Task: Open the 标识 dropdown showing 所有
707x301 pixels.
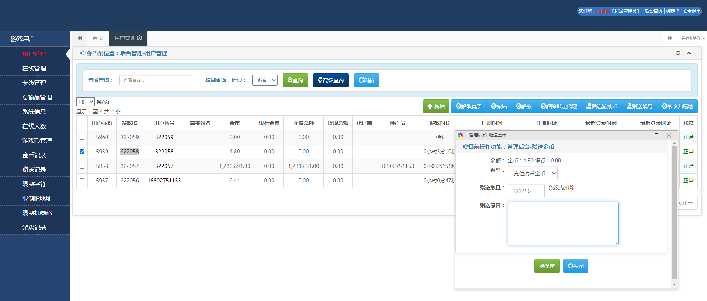Action: pyautogui.click(x=265, y=80)
